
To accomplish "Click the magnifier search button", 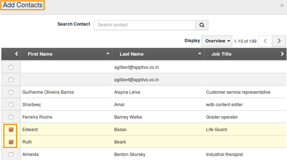I will point(202,25).
